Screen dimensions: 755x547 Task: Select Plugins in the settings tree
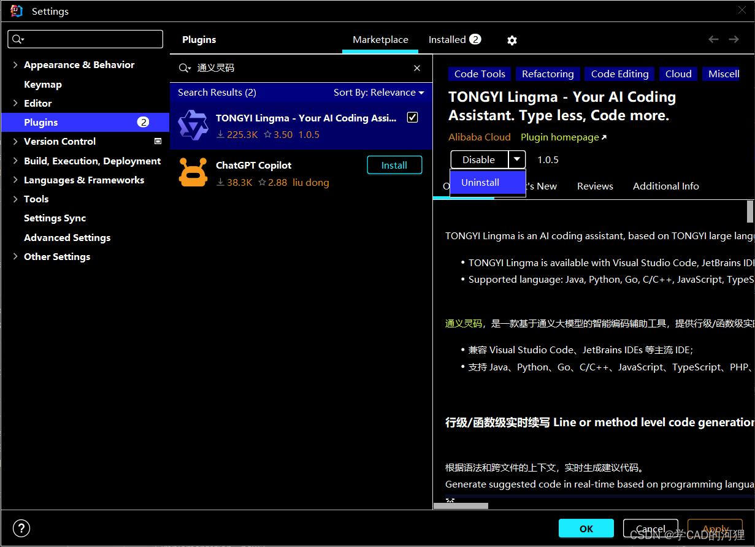click(x=85, y=122)
